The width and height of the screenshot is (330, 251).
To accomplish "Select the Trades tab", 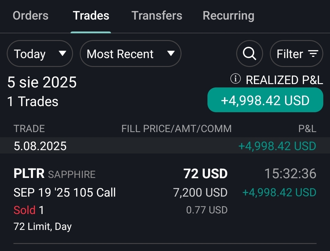I will tap(91, 16).
